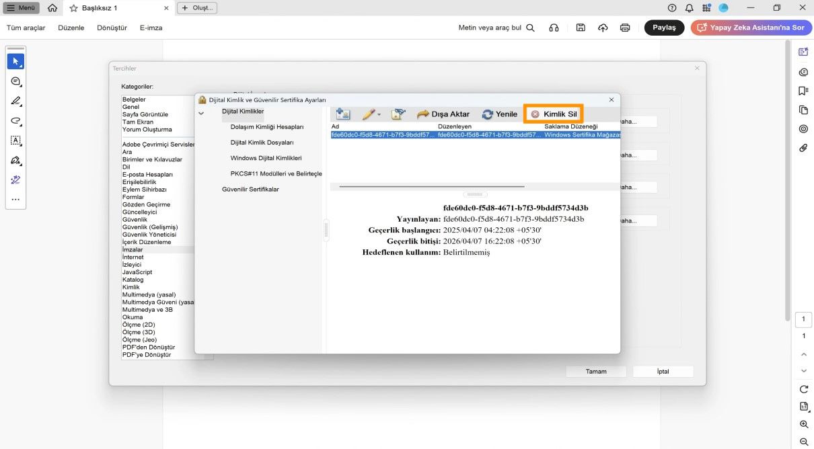
Task: Click the current page number box
Action: 804,319
